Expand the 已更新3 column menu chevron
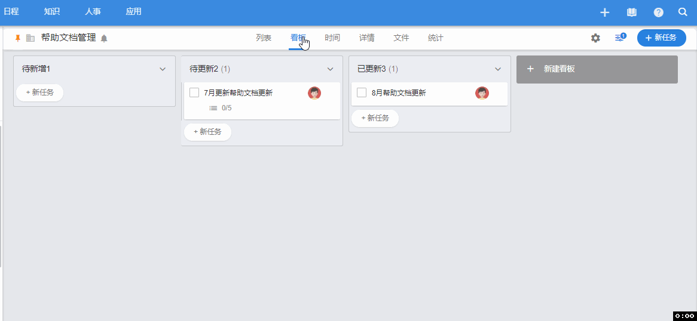 tap(498, 69)
